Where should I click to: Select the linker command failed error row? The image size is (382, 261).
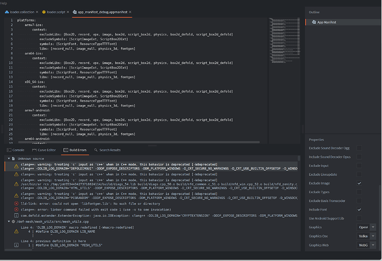click(151, 209)
